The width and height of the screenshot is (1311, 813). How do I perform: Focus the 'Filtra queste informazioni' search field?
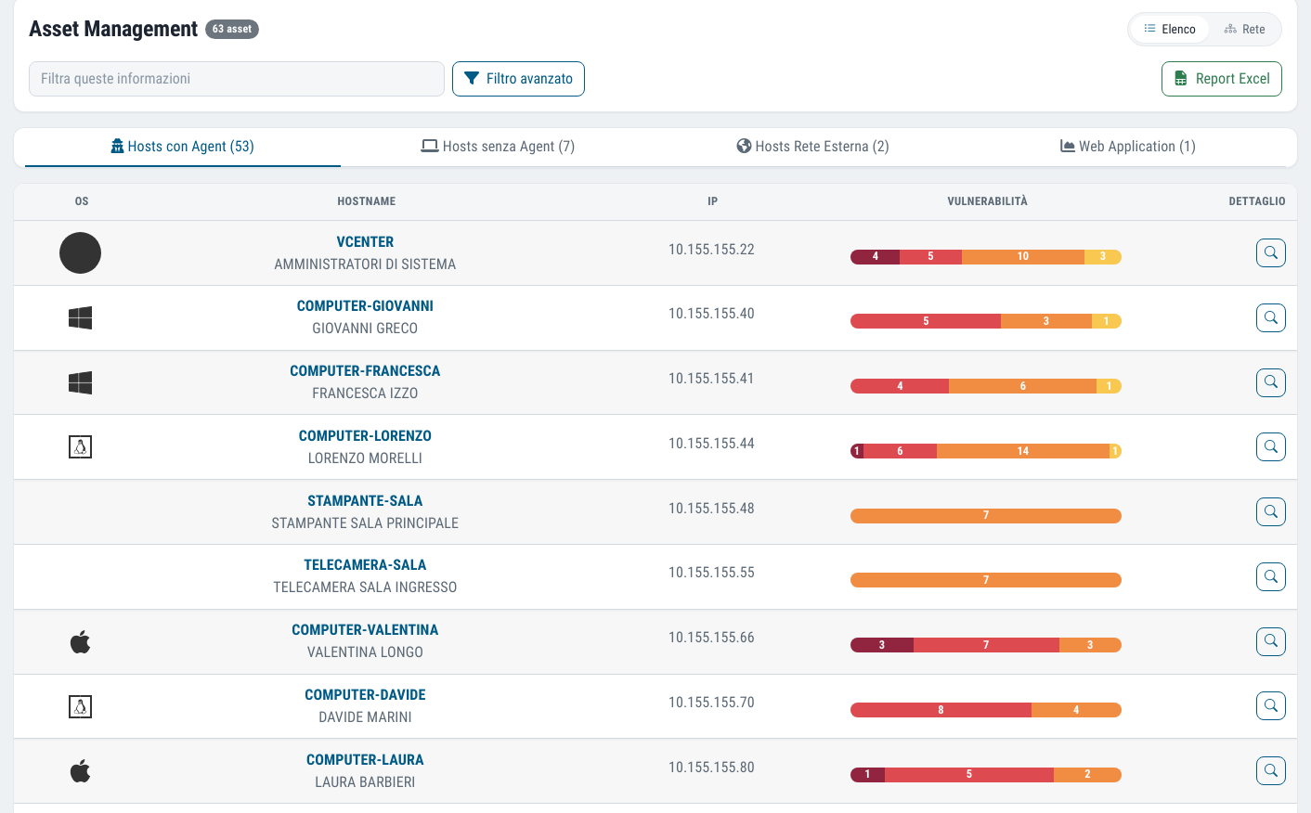(x=237, y=79)
